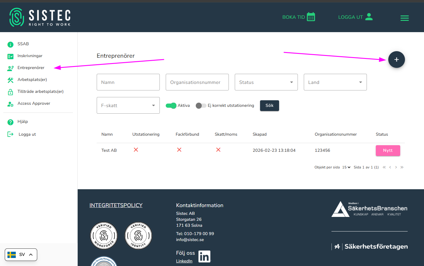Toggle the Aktiva switch

[171, 106]
